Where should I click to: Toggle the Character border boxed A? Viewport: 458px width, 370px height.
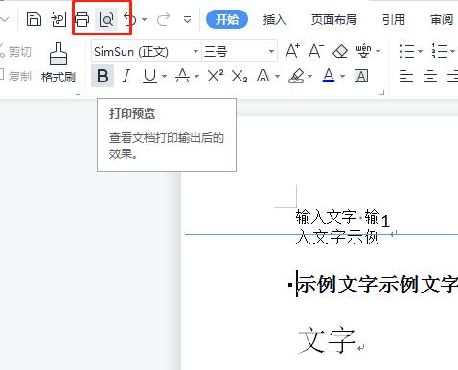click(361, 76)
